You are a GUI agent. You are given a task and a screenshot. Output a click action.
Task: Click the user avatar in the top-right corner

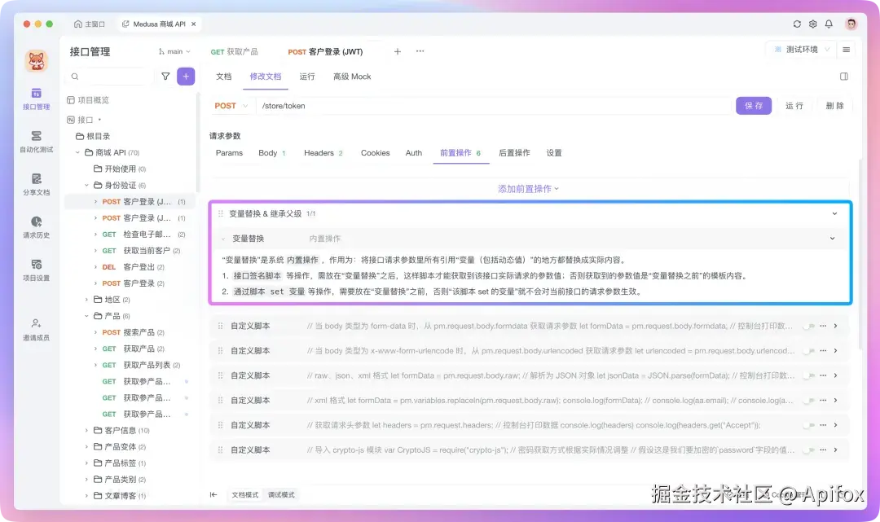(x=851, y=24)
